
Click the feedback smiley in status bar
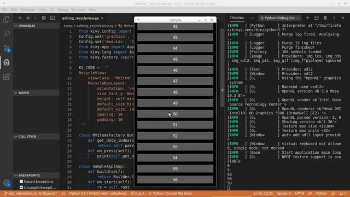pyautogui.click(x=333, y=193)
